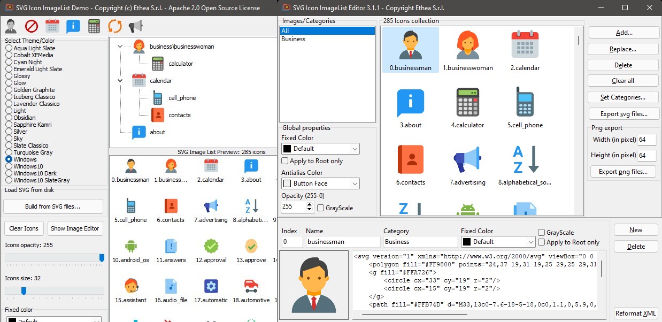Enable Apply to Root only in icon details
The height and width of the screenshot is (322, 662).
pyautogui.click(x=569, y=242)
